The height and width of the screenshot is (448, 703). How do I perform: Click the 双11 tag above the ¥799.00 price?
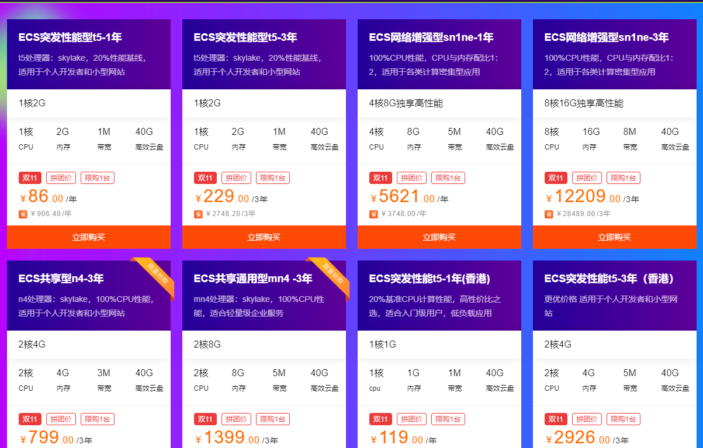[x=30, y=419]
